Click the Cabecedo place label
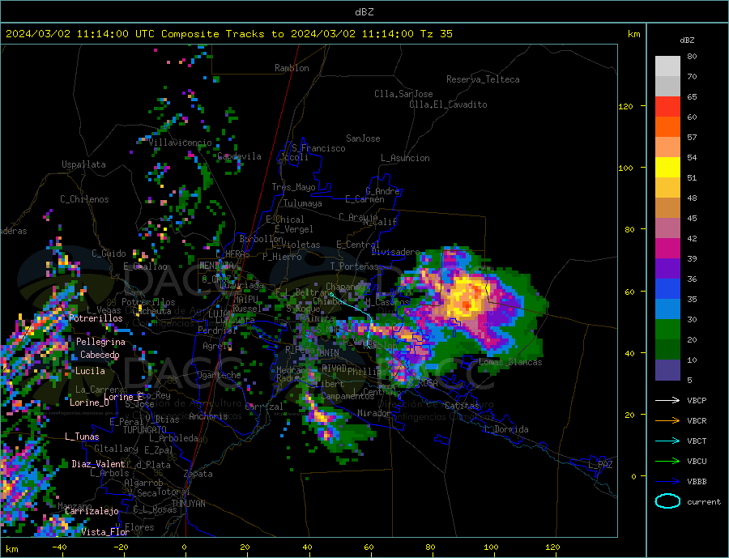The image size is (729, 558). [100, 355]
